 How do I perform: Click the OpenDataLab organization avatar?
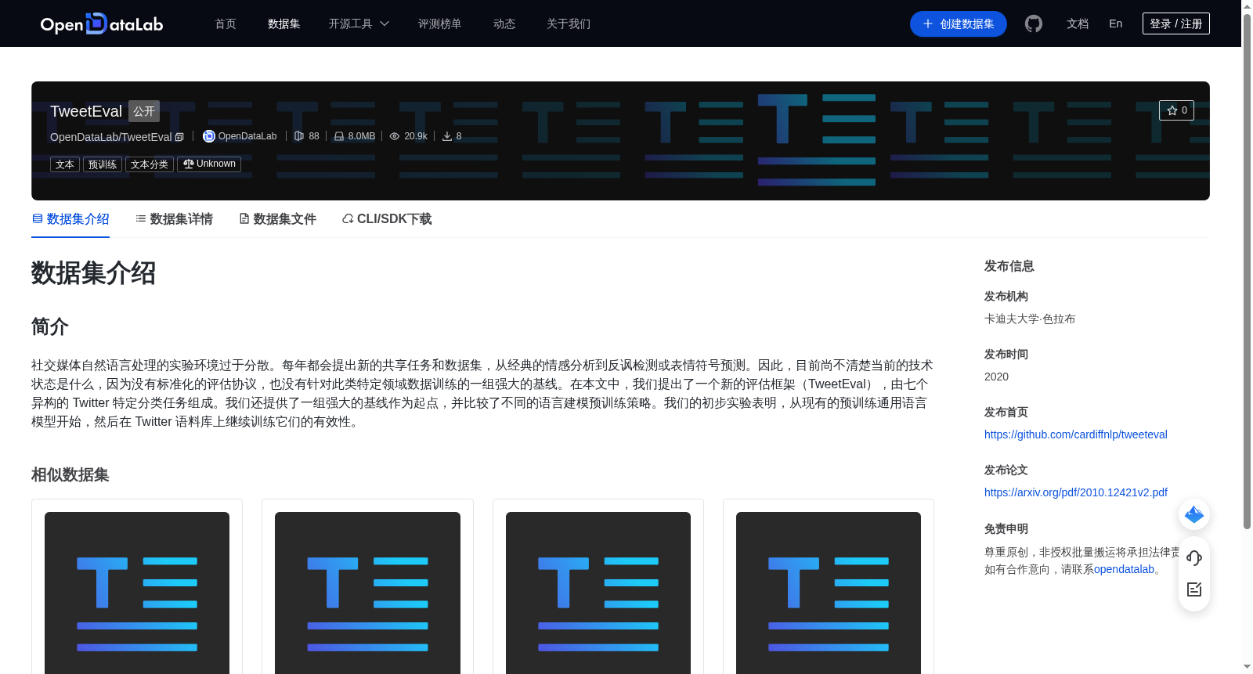(x=209, y=136)
